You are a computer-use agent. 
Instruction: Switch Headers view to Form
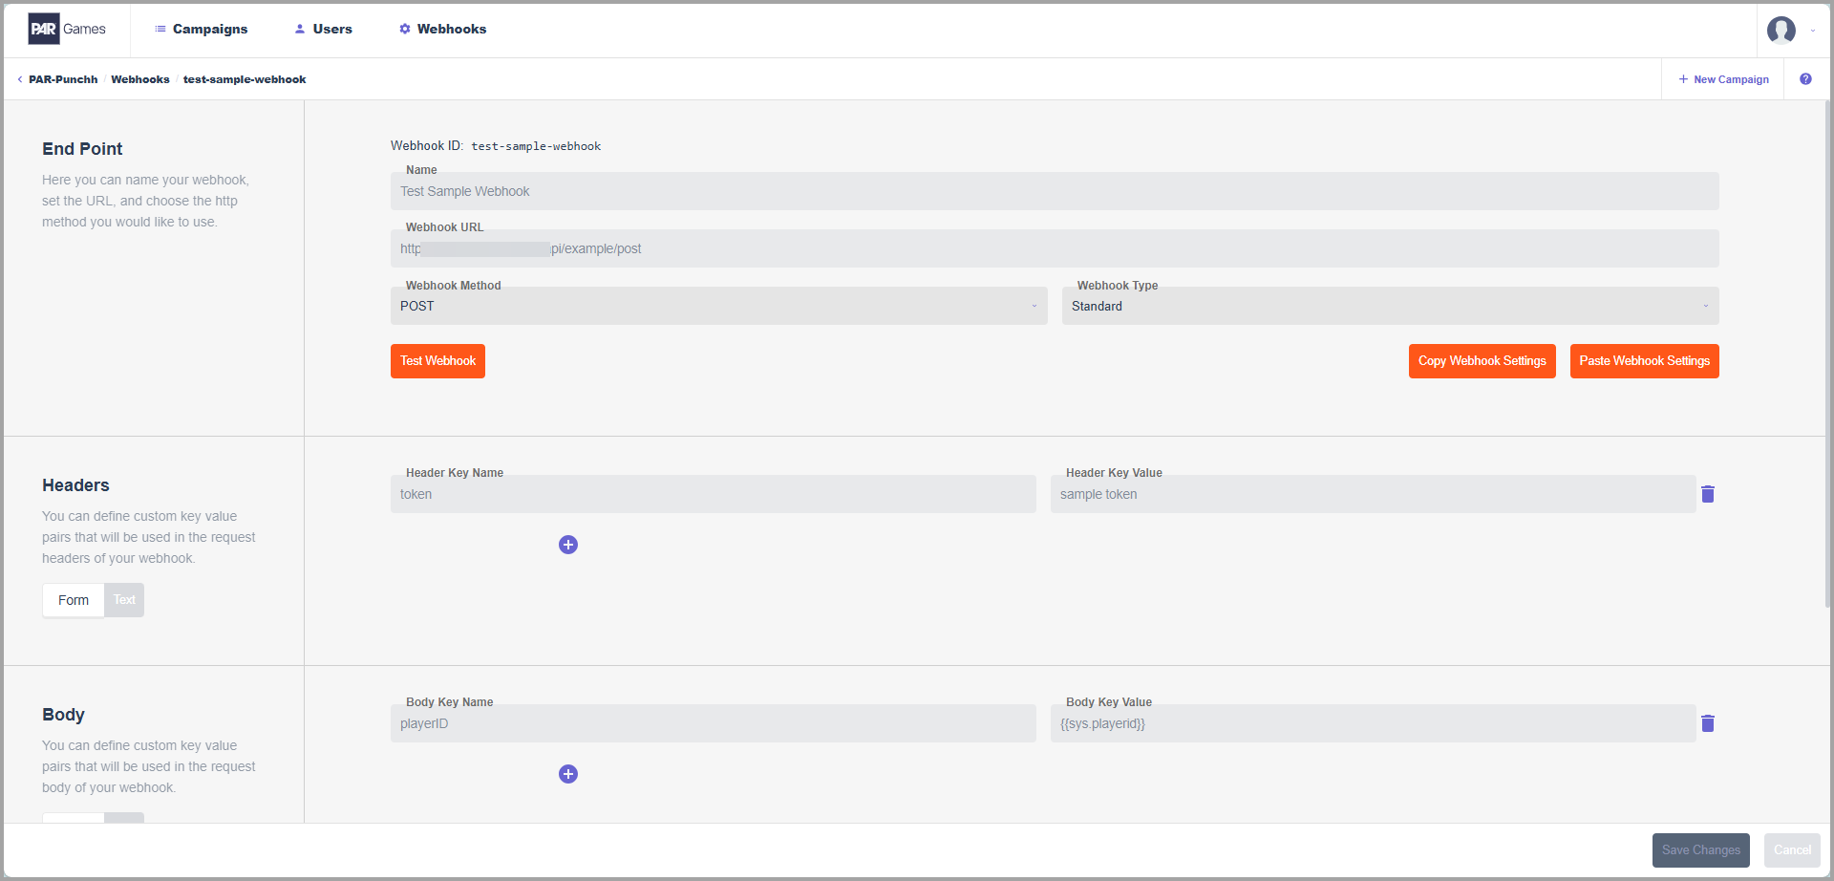[x=74, y=600]
